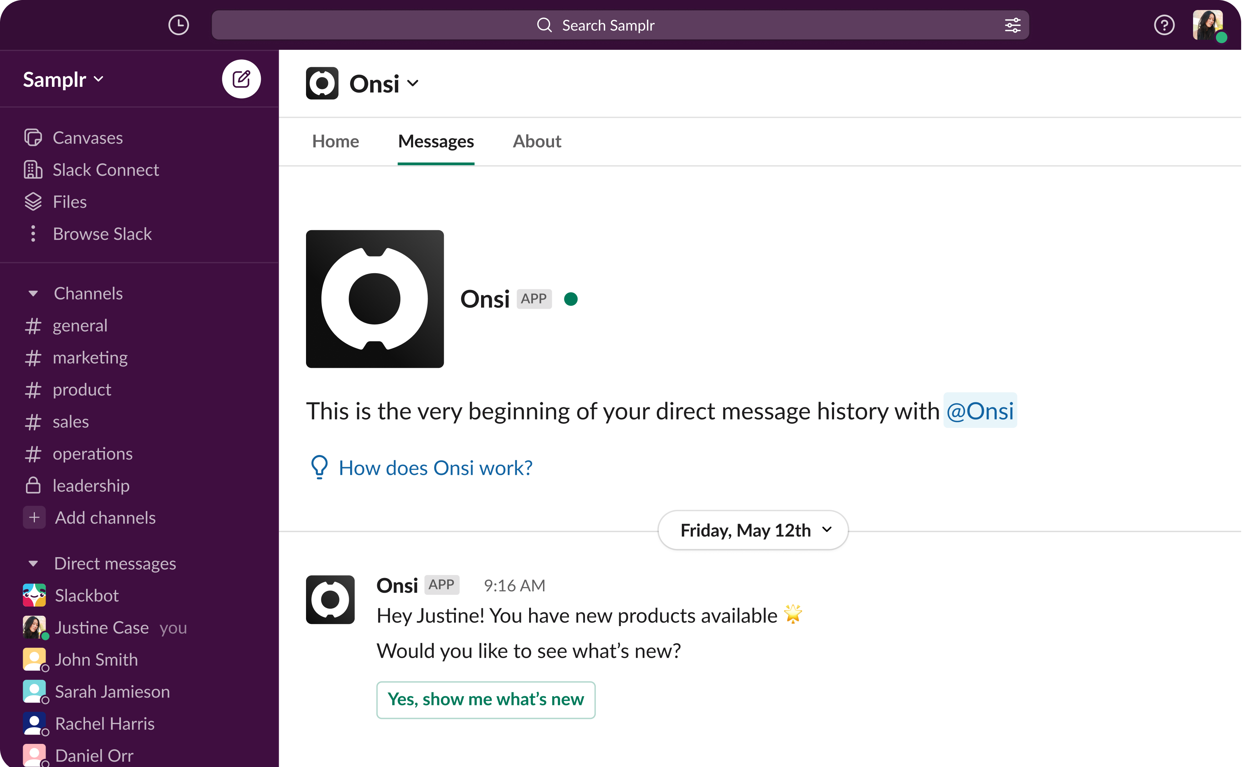This screenshot has width=1244, height=767.
Task: Click the compose new message button
Action: point(241,79)
